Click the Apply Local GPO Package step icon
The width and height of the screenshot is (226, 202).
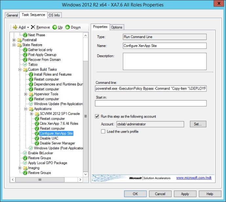[25, 163]
